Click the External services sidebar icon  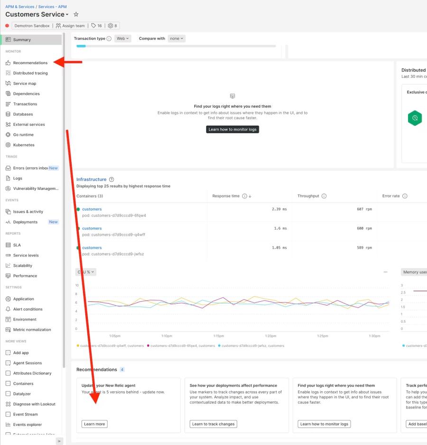point(8,124)
